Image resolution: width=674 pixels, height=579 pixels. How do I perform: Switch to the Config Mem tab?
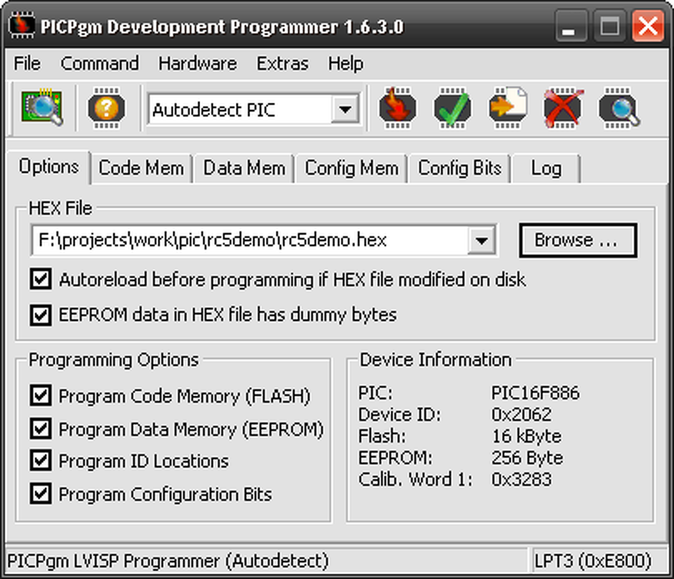[352, 169]
